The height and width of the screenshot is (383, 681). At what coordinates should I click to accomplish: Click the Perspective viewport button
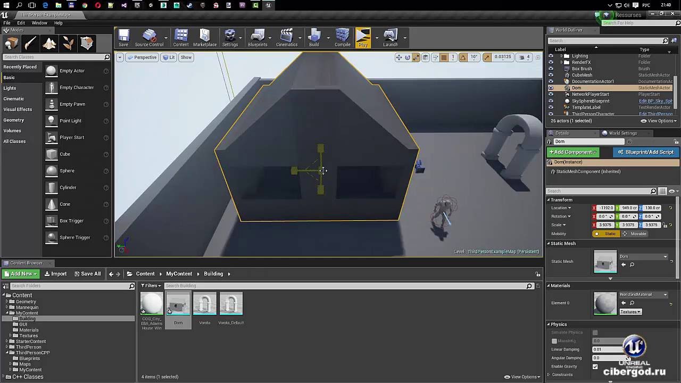[x=142, y=57]
